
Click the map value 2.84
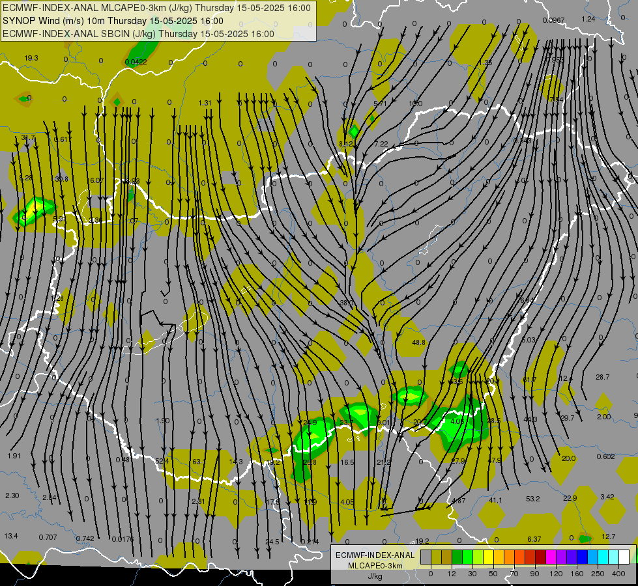(50, 497)
